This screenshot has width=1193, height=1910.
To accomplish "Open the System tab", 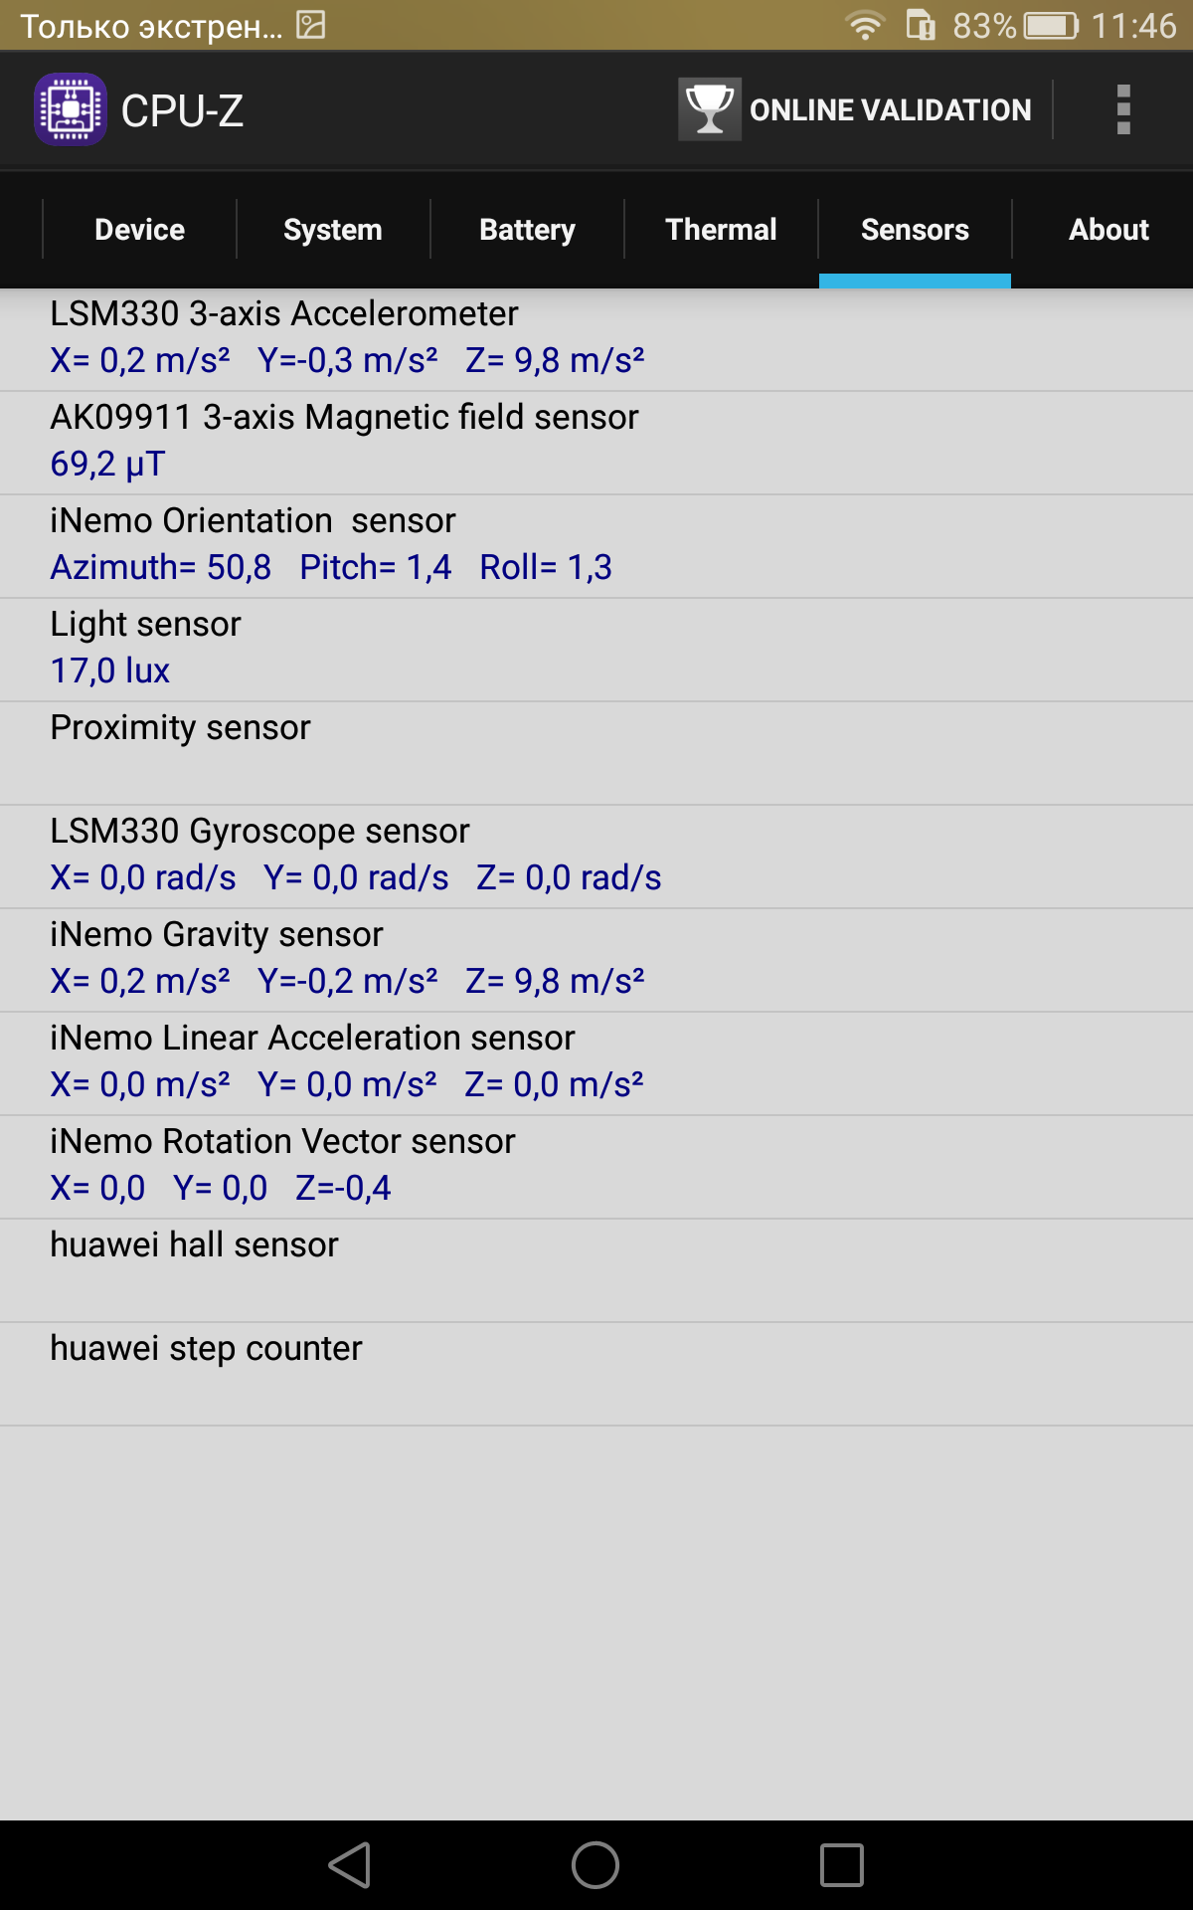I will [333, 230].
